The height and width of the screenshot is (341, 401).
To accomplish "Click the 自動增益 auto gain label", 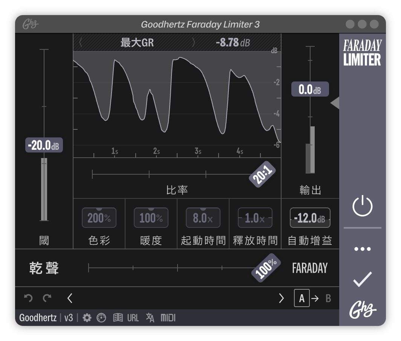I will point(310,241).
